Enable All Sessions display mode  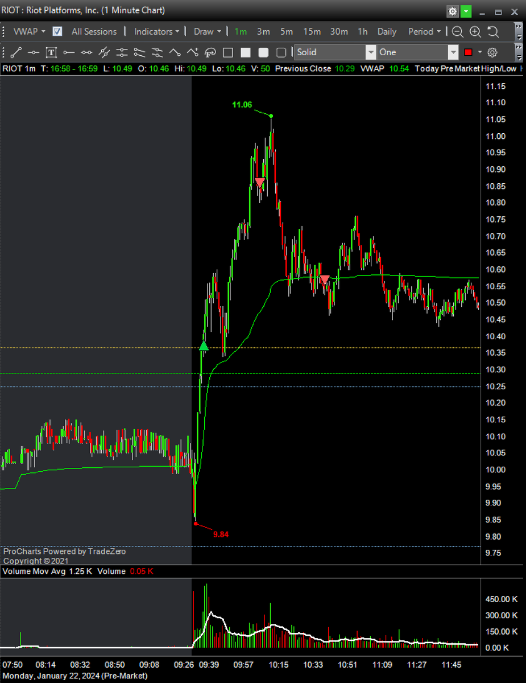click(x=94, y=31)
